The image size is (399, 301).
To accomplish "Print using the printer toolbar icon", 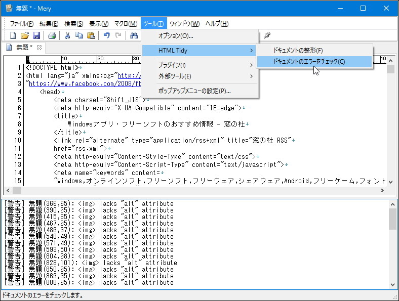I will pos(52,35).
